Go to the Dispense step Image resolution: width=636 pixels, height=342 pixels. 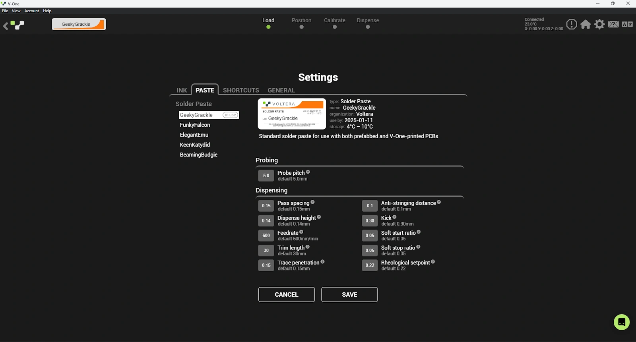[x=368, y=23]
